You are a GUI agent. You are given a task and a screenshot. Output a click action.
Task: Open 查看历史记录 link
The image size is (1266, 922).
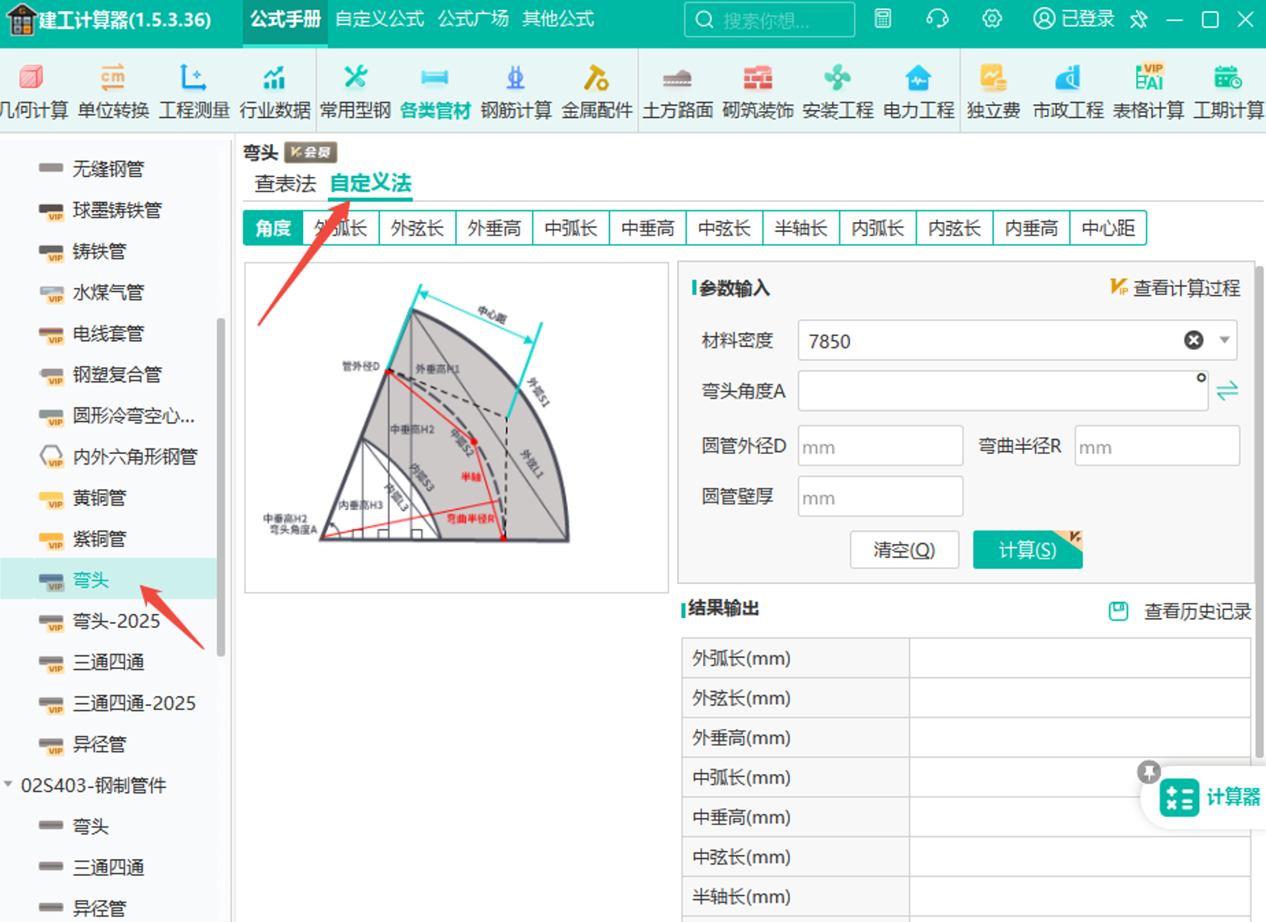coord(1197,612)
